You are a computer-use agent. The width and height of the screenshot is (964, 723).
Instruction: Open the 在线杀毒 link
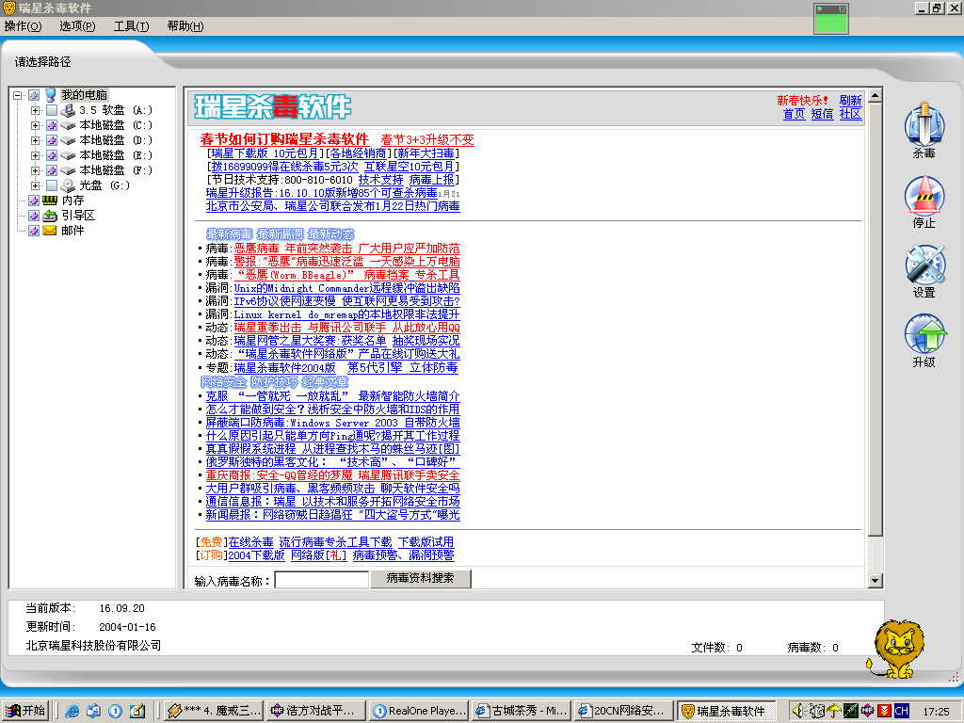250,542
